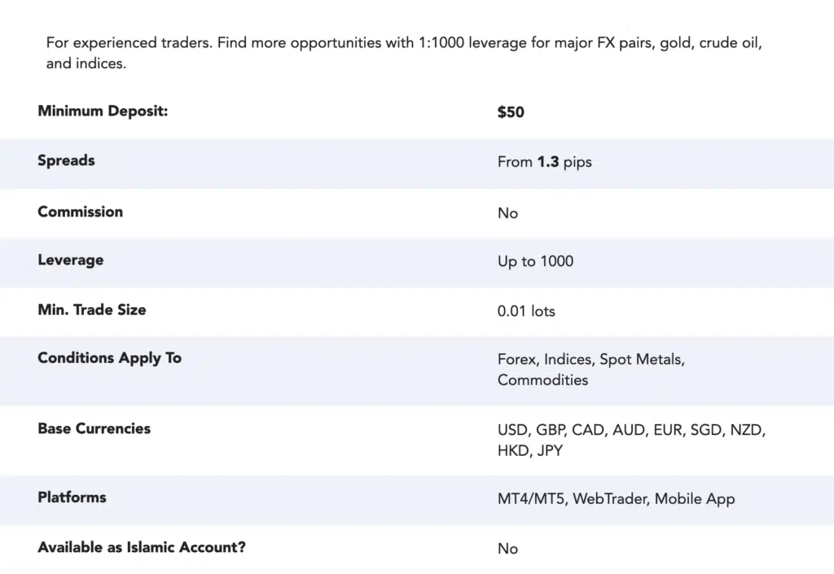Click the Base Currencies label
The width and height of the screenshot is (834, 574).
coord(94,428)
